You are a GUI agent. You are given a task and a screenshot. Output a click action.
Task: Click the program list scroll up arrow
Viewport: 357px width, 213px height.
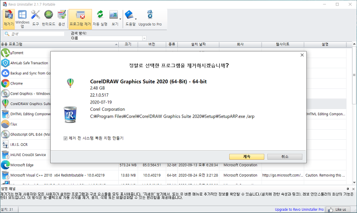pyautogui.click(x=354, y=44)
